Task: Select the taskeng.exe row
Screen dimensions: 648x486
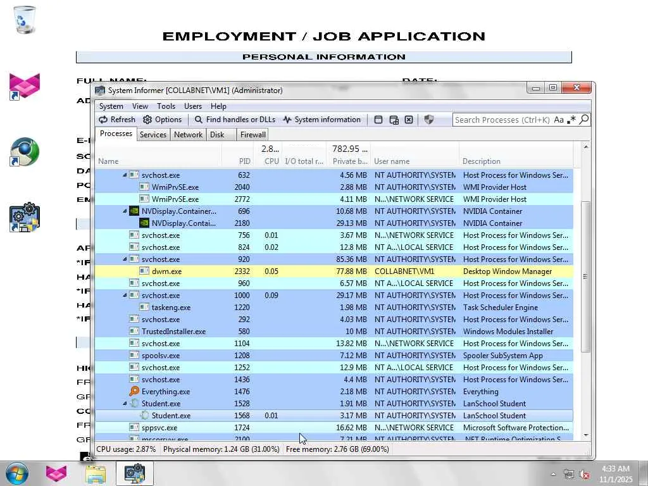Action: pos(334,308)
